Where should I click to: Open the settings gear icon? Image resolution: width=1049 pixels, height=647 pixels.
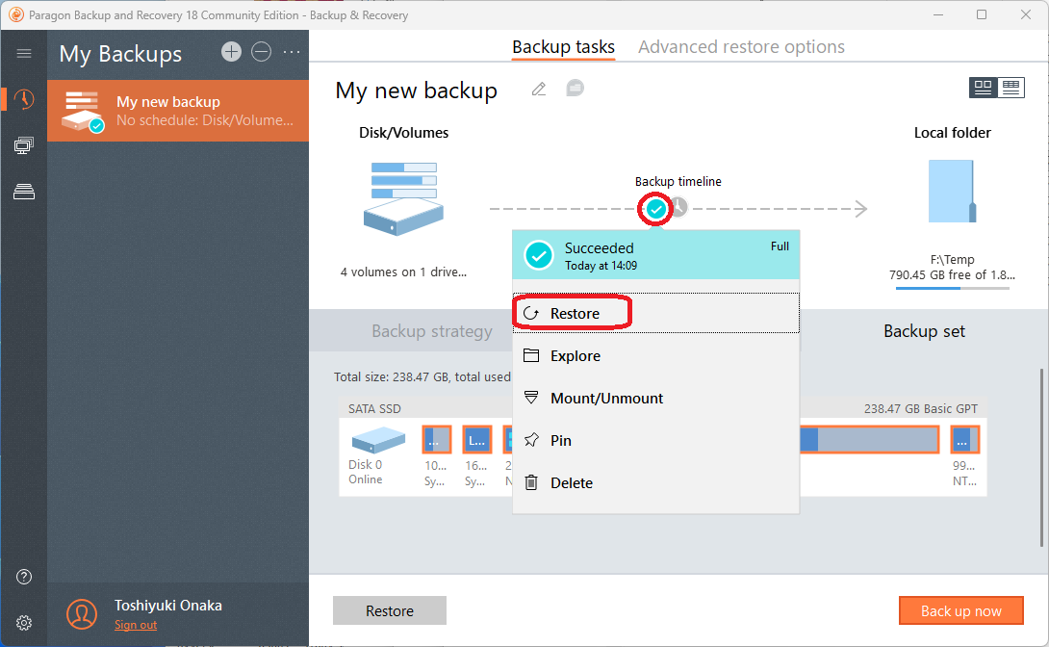[x=24, y=623]
